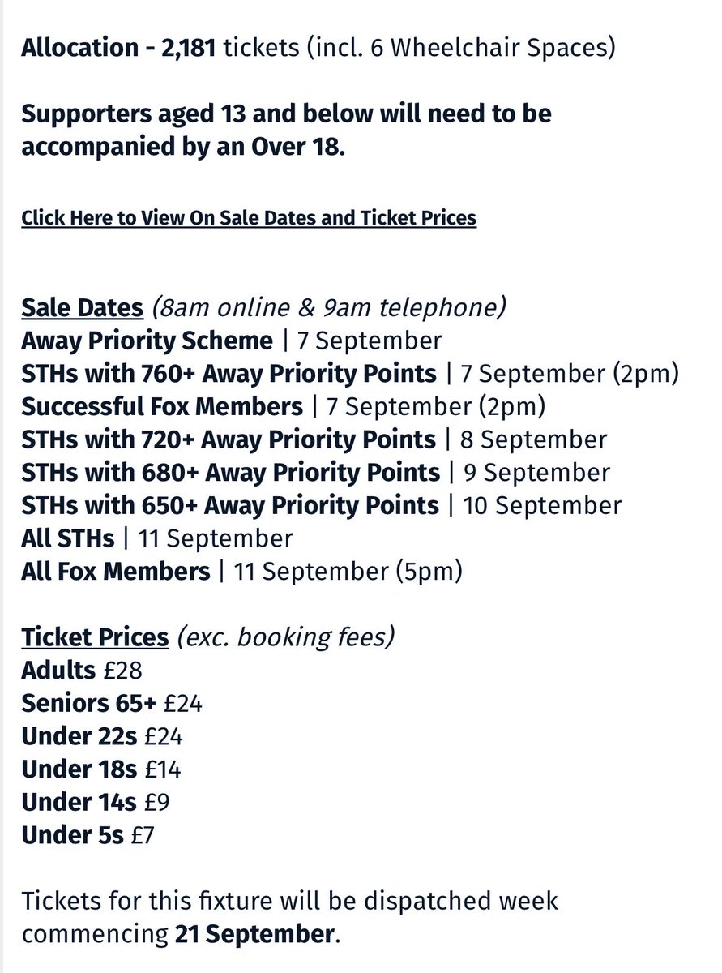Click the Under 14s £9 price
Viewport: 722px width, 973px height.
(x=96, y=802)
